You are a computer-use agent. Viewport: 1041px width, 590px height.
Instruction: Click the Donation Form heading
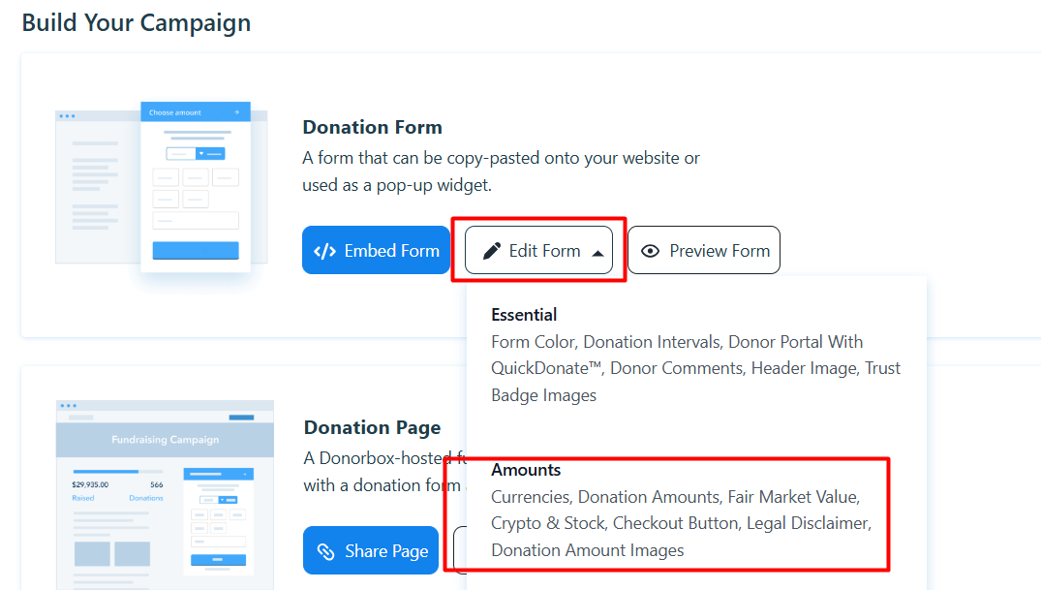coord(372,127)
